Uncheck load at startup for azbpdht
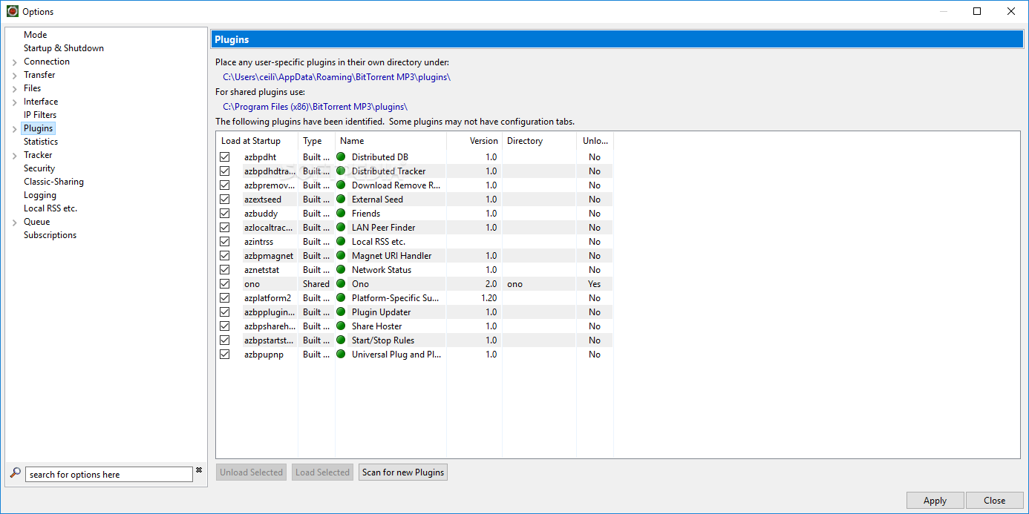Image resolution: width=1029 pixels, height=514 pixels. point(225,157)
